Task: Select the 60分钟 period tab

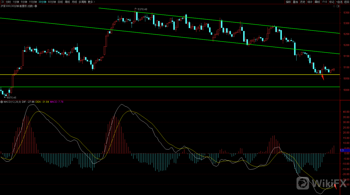Action: [52, 2]
